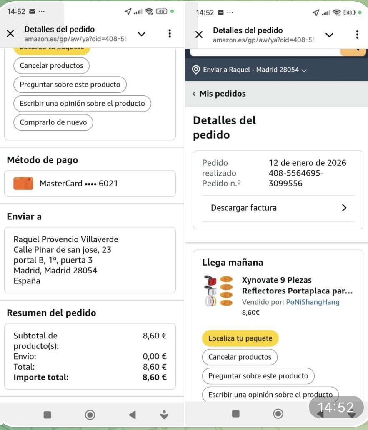Viewport: 368px width, 430px height.
Task: Open three-dot menu in the left screenshot
Action: 169,34
